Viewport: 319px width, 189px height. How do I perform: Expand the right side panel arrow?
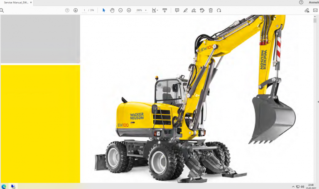tap(318, 102)
